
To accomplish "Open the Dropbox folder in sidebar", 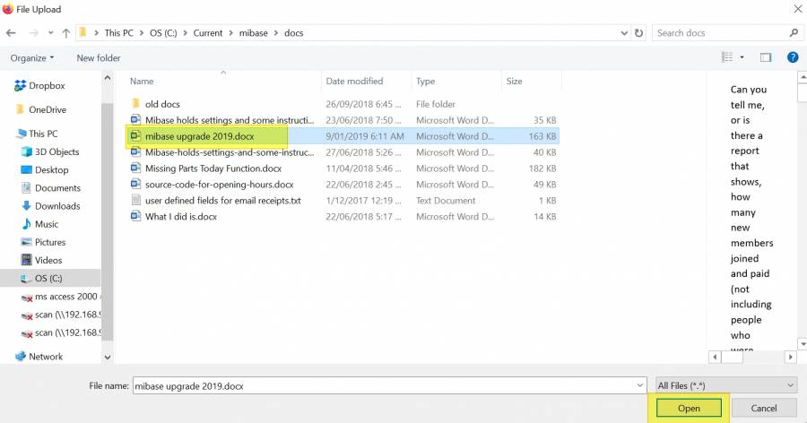I will [46, 86].
